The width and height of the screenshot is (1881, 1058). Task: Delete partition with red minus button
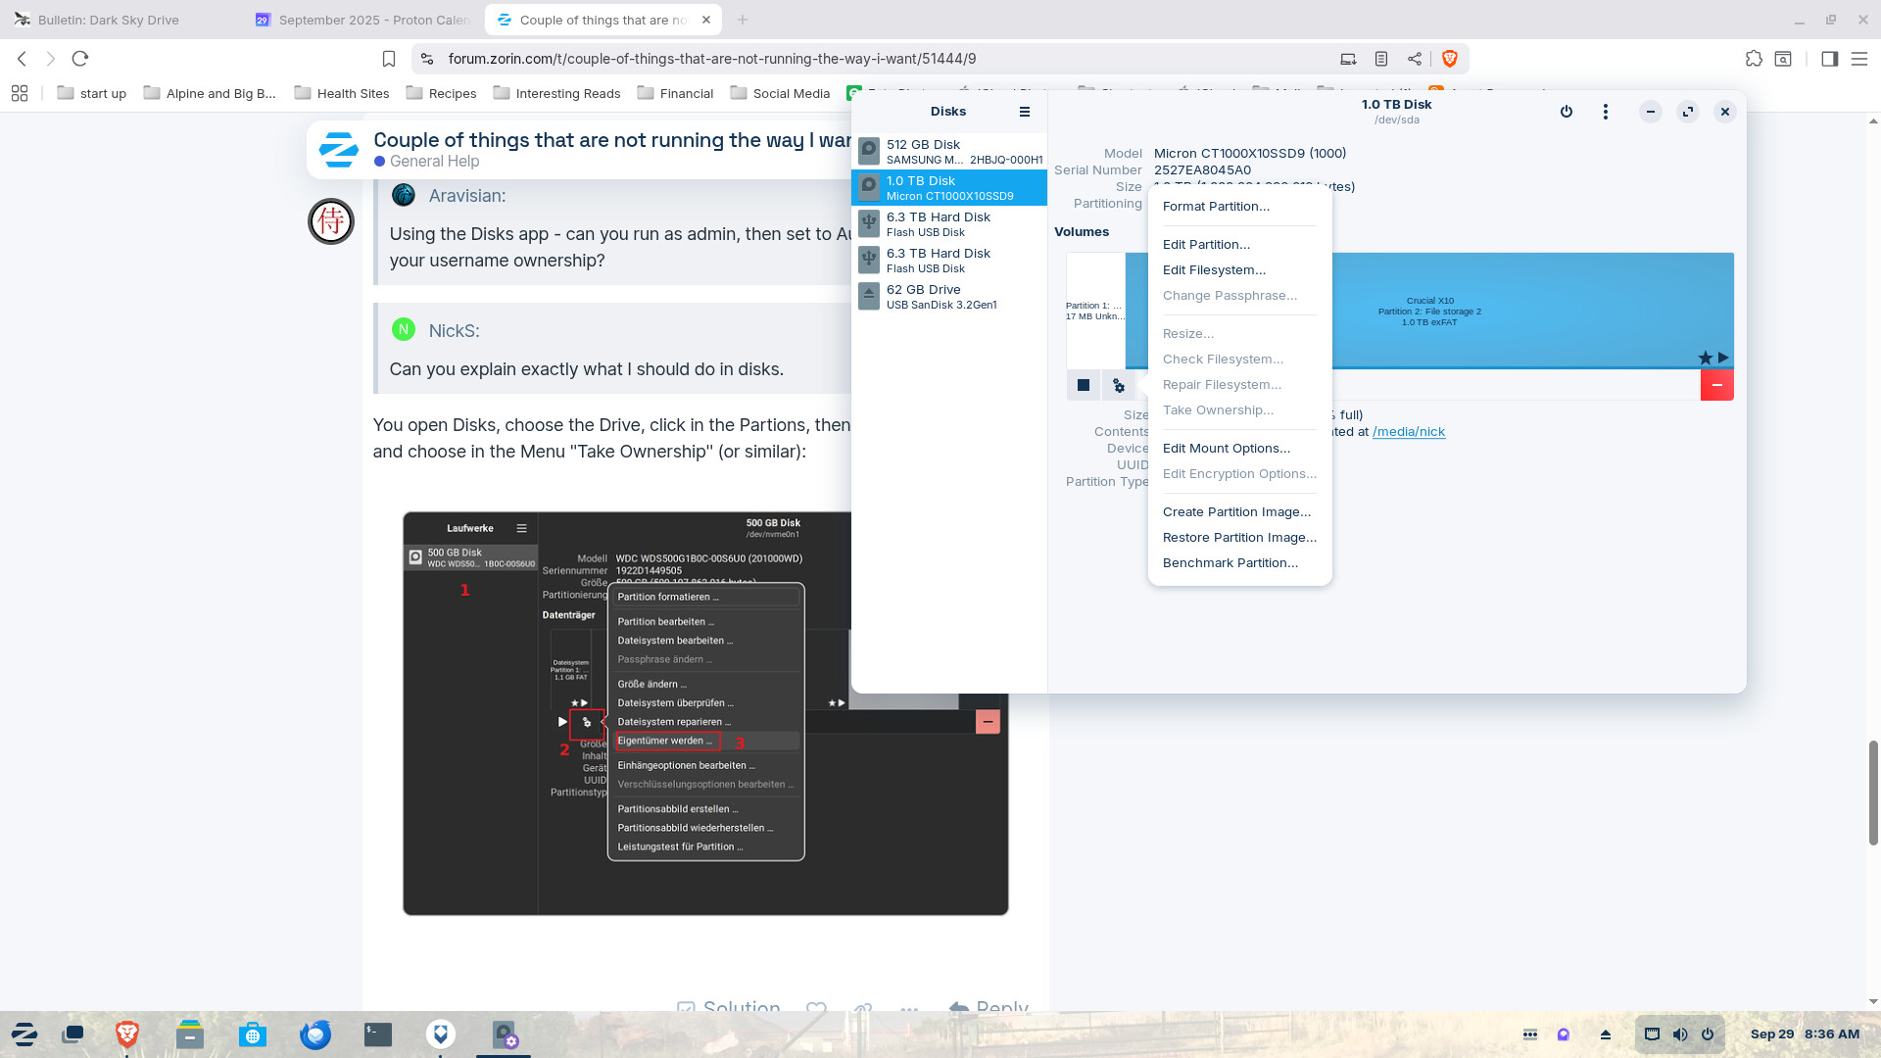coord(1716,385)
